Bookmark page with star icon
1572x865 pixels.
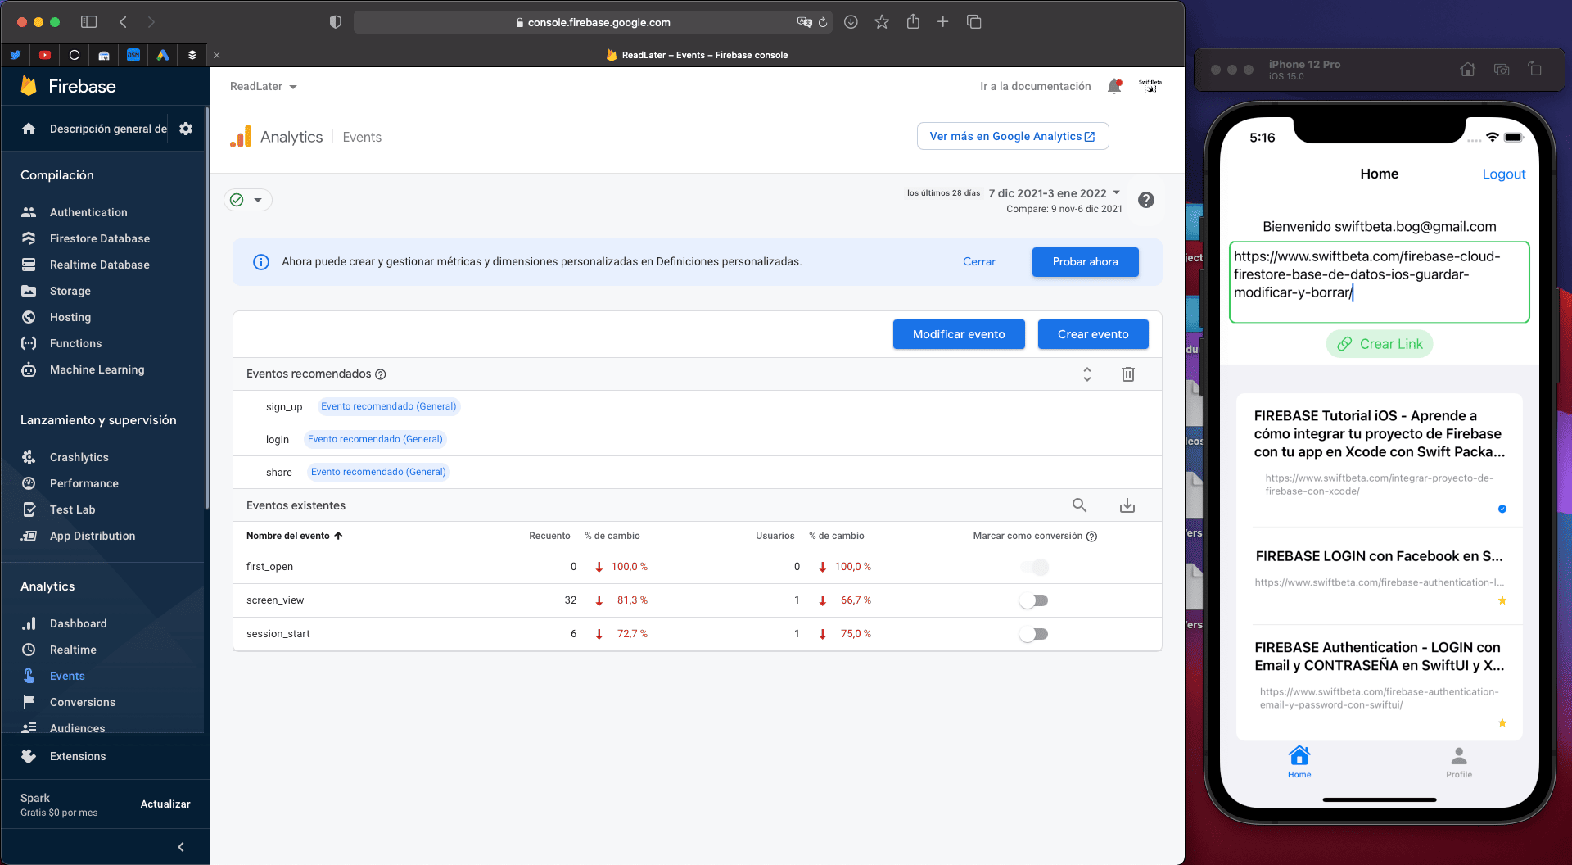pyautogui.click(x=882, y=22)
